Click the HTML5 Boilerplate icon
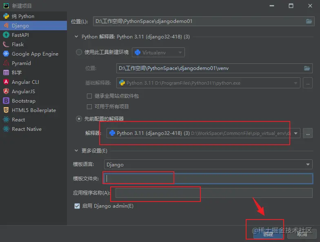Screen dimensions: 320x242 coord(6,110)
